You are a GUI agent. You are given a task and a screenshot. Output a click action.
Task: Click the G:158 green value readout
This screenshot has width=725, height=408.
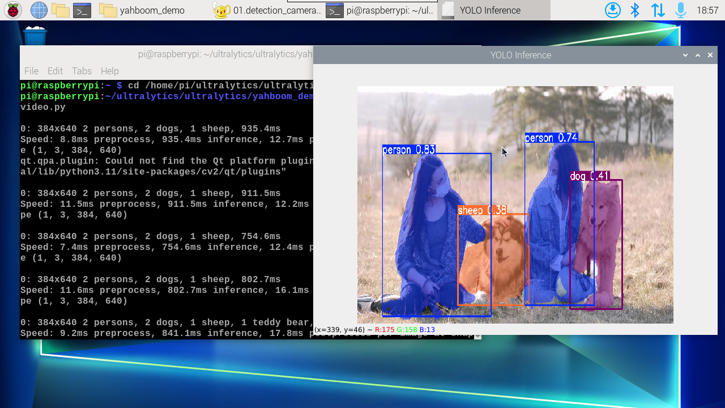tap(407, 329)
